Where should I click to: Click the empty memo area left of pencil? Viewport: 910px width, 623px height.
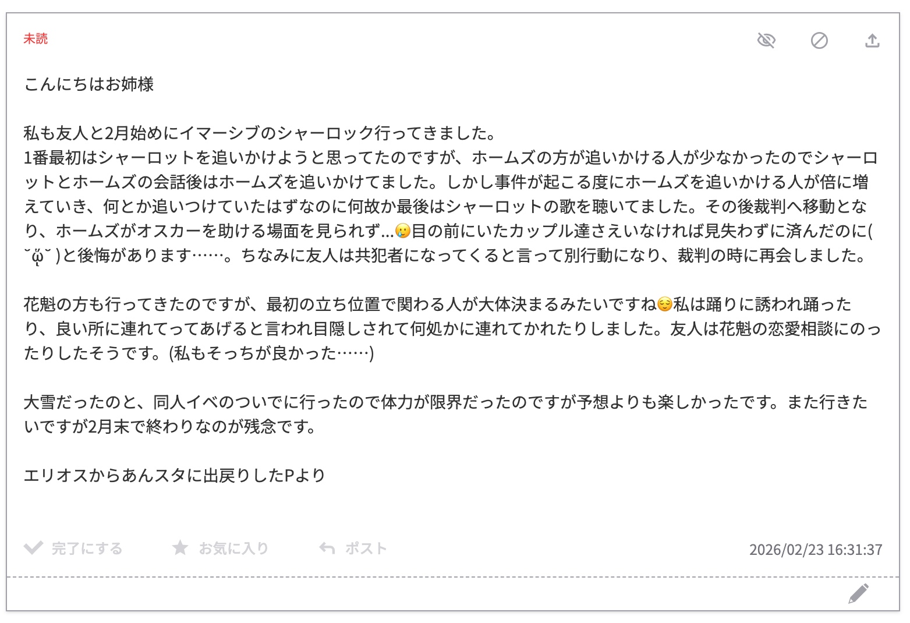408,593
